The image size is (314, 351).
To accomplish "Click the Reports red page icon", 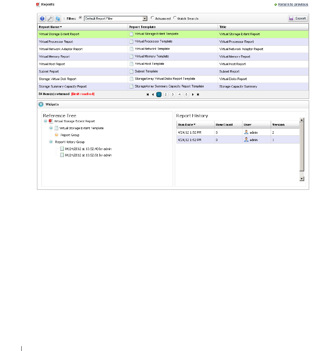I will point(38,5).
